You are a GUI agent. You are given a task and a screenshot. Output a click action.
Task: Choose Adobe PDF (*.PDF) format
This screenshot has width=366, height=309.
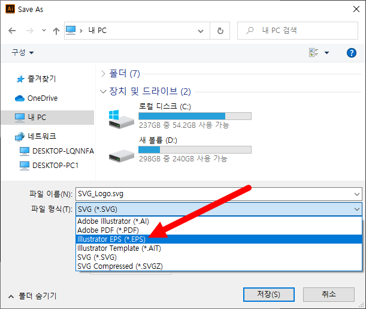pyautogui.click(x=219, y=230)
